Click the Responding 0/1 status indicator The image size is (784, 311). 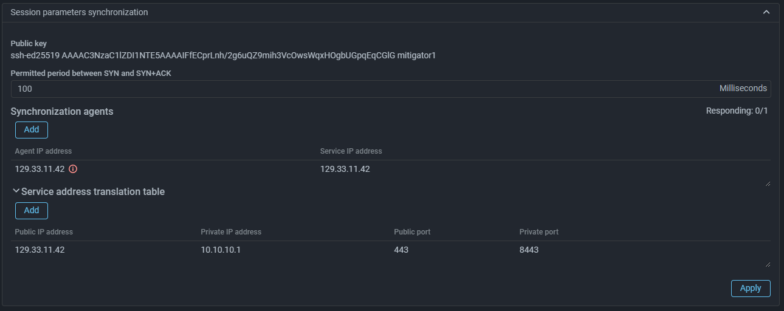[737, 111]
